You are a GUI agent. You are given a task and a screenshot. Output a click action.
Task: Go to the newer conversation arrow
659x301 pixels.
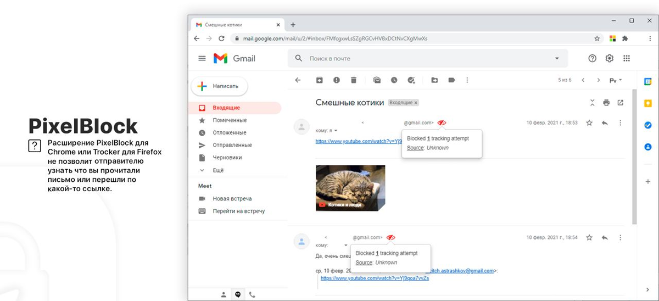583,80
